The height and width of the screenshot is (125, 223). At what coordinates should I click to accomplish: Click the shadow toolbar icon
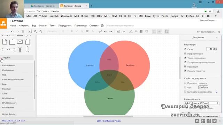[147, 31]
